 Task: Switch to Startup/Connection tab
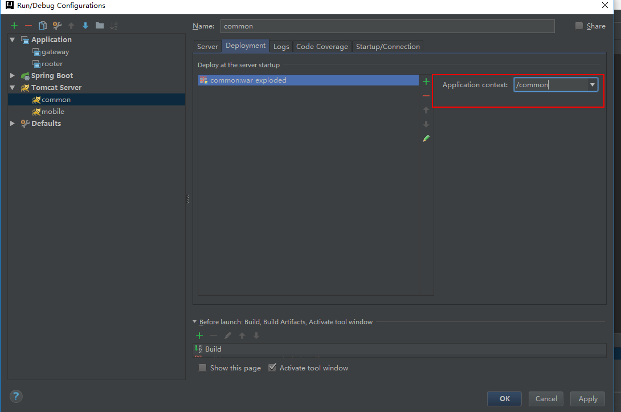388,46
